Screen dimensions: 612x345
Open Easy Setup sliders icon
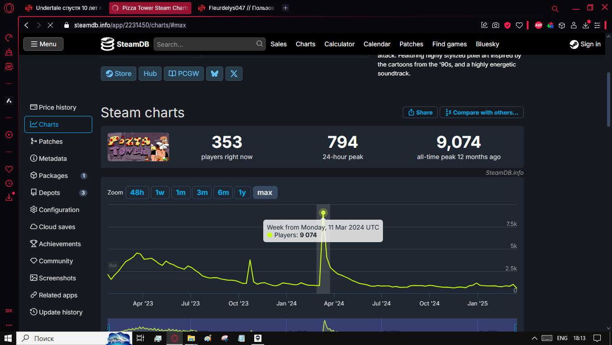[597, 25]
